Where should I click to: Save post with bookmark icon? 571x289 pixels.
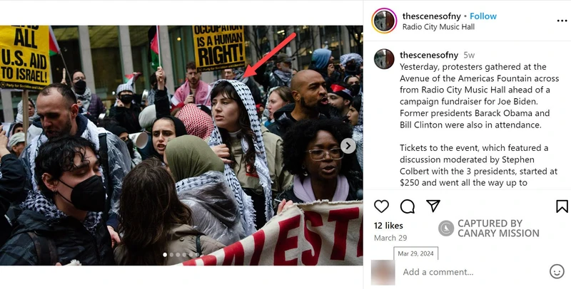562,206
